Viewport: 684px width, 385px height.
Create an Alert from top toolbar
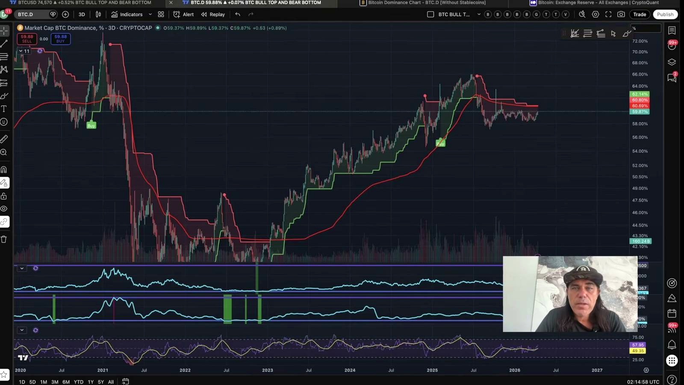click(183, 14)
